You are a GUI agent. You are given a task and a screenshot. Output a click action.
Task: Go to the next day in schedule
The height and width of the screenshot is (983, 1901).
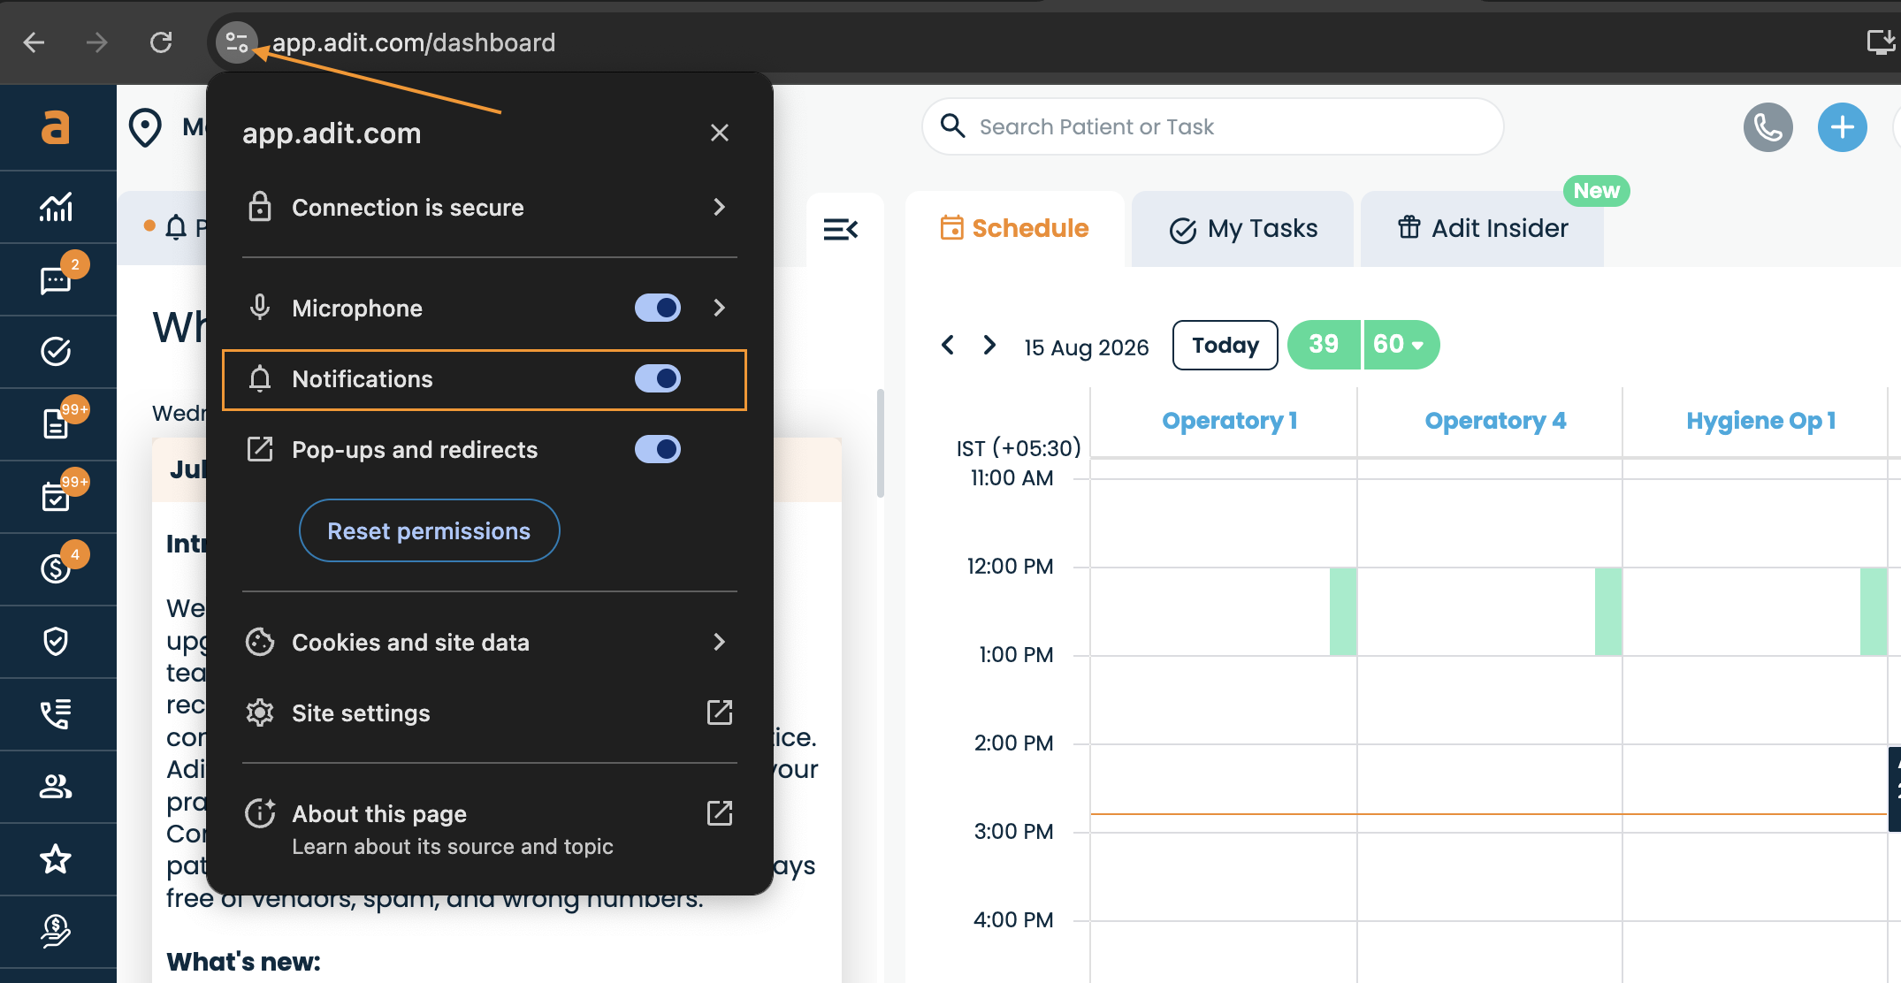989,345
